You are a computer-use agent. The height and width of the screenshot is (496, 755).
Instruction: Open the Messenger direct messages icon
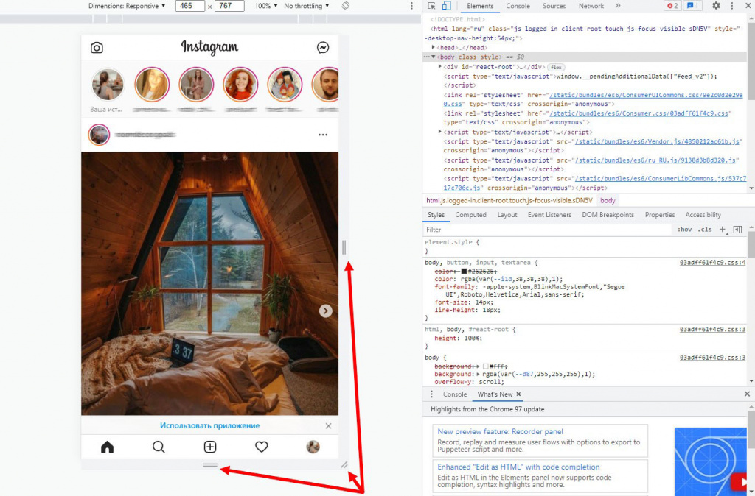click(323, 47)
